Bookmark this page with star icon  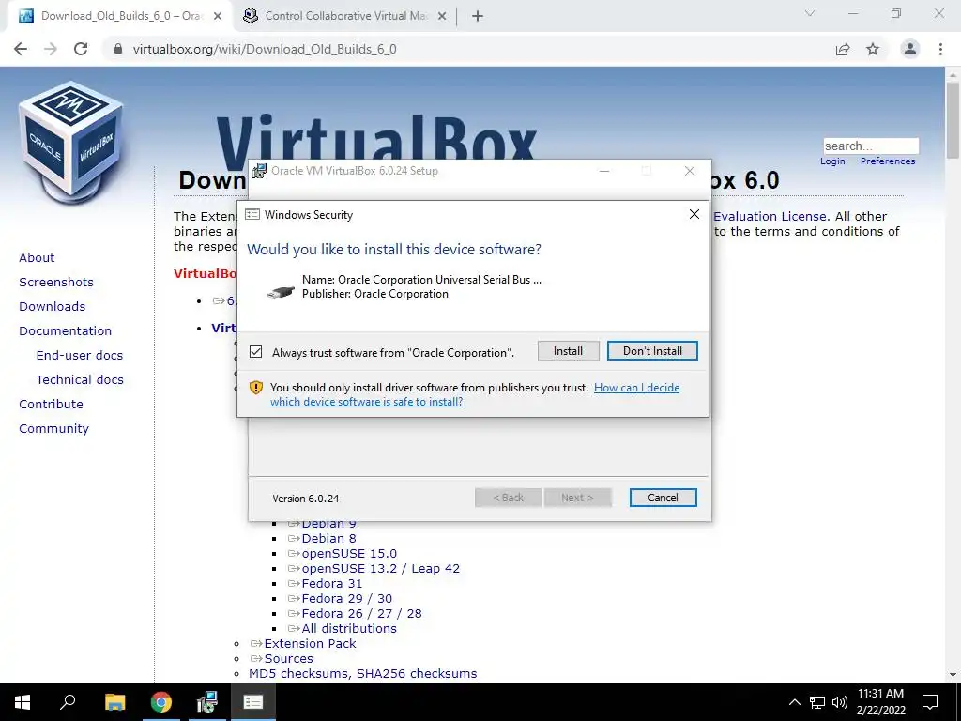(873, 49)
